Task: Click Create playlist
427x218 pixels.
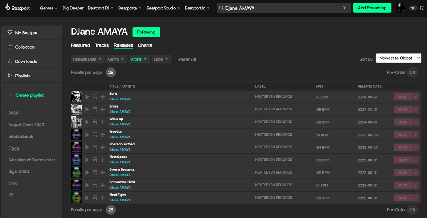Action: point(26,95)
